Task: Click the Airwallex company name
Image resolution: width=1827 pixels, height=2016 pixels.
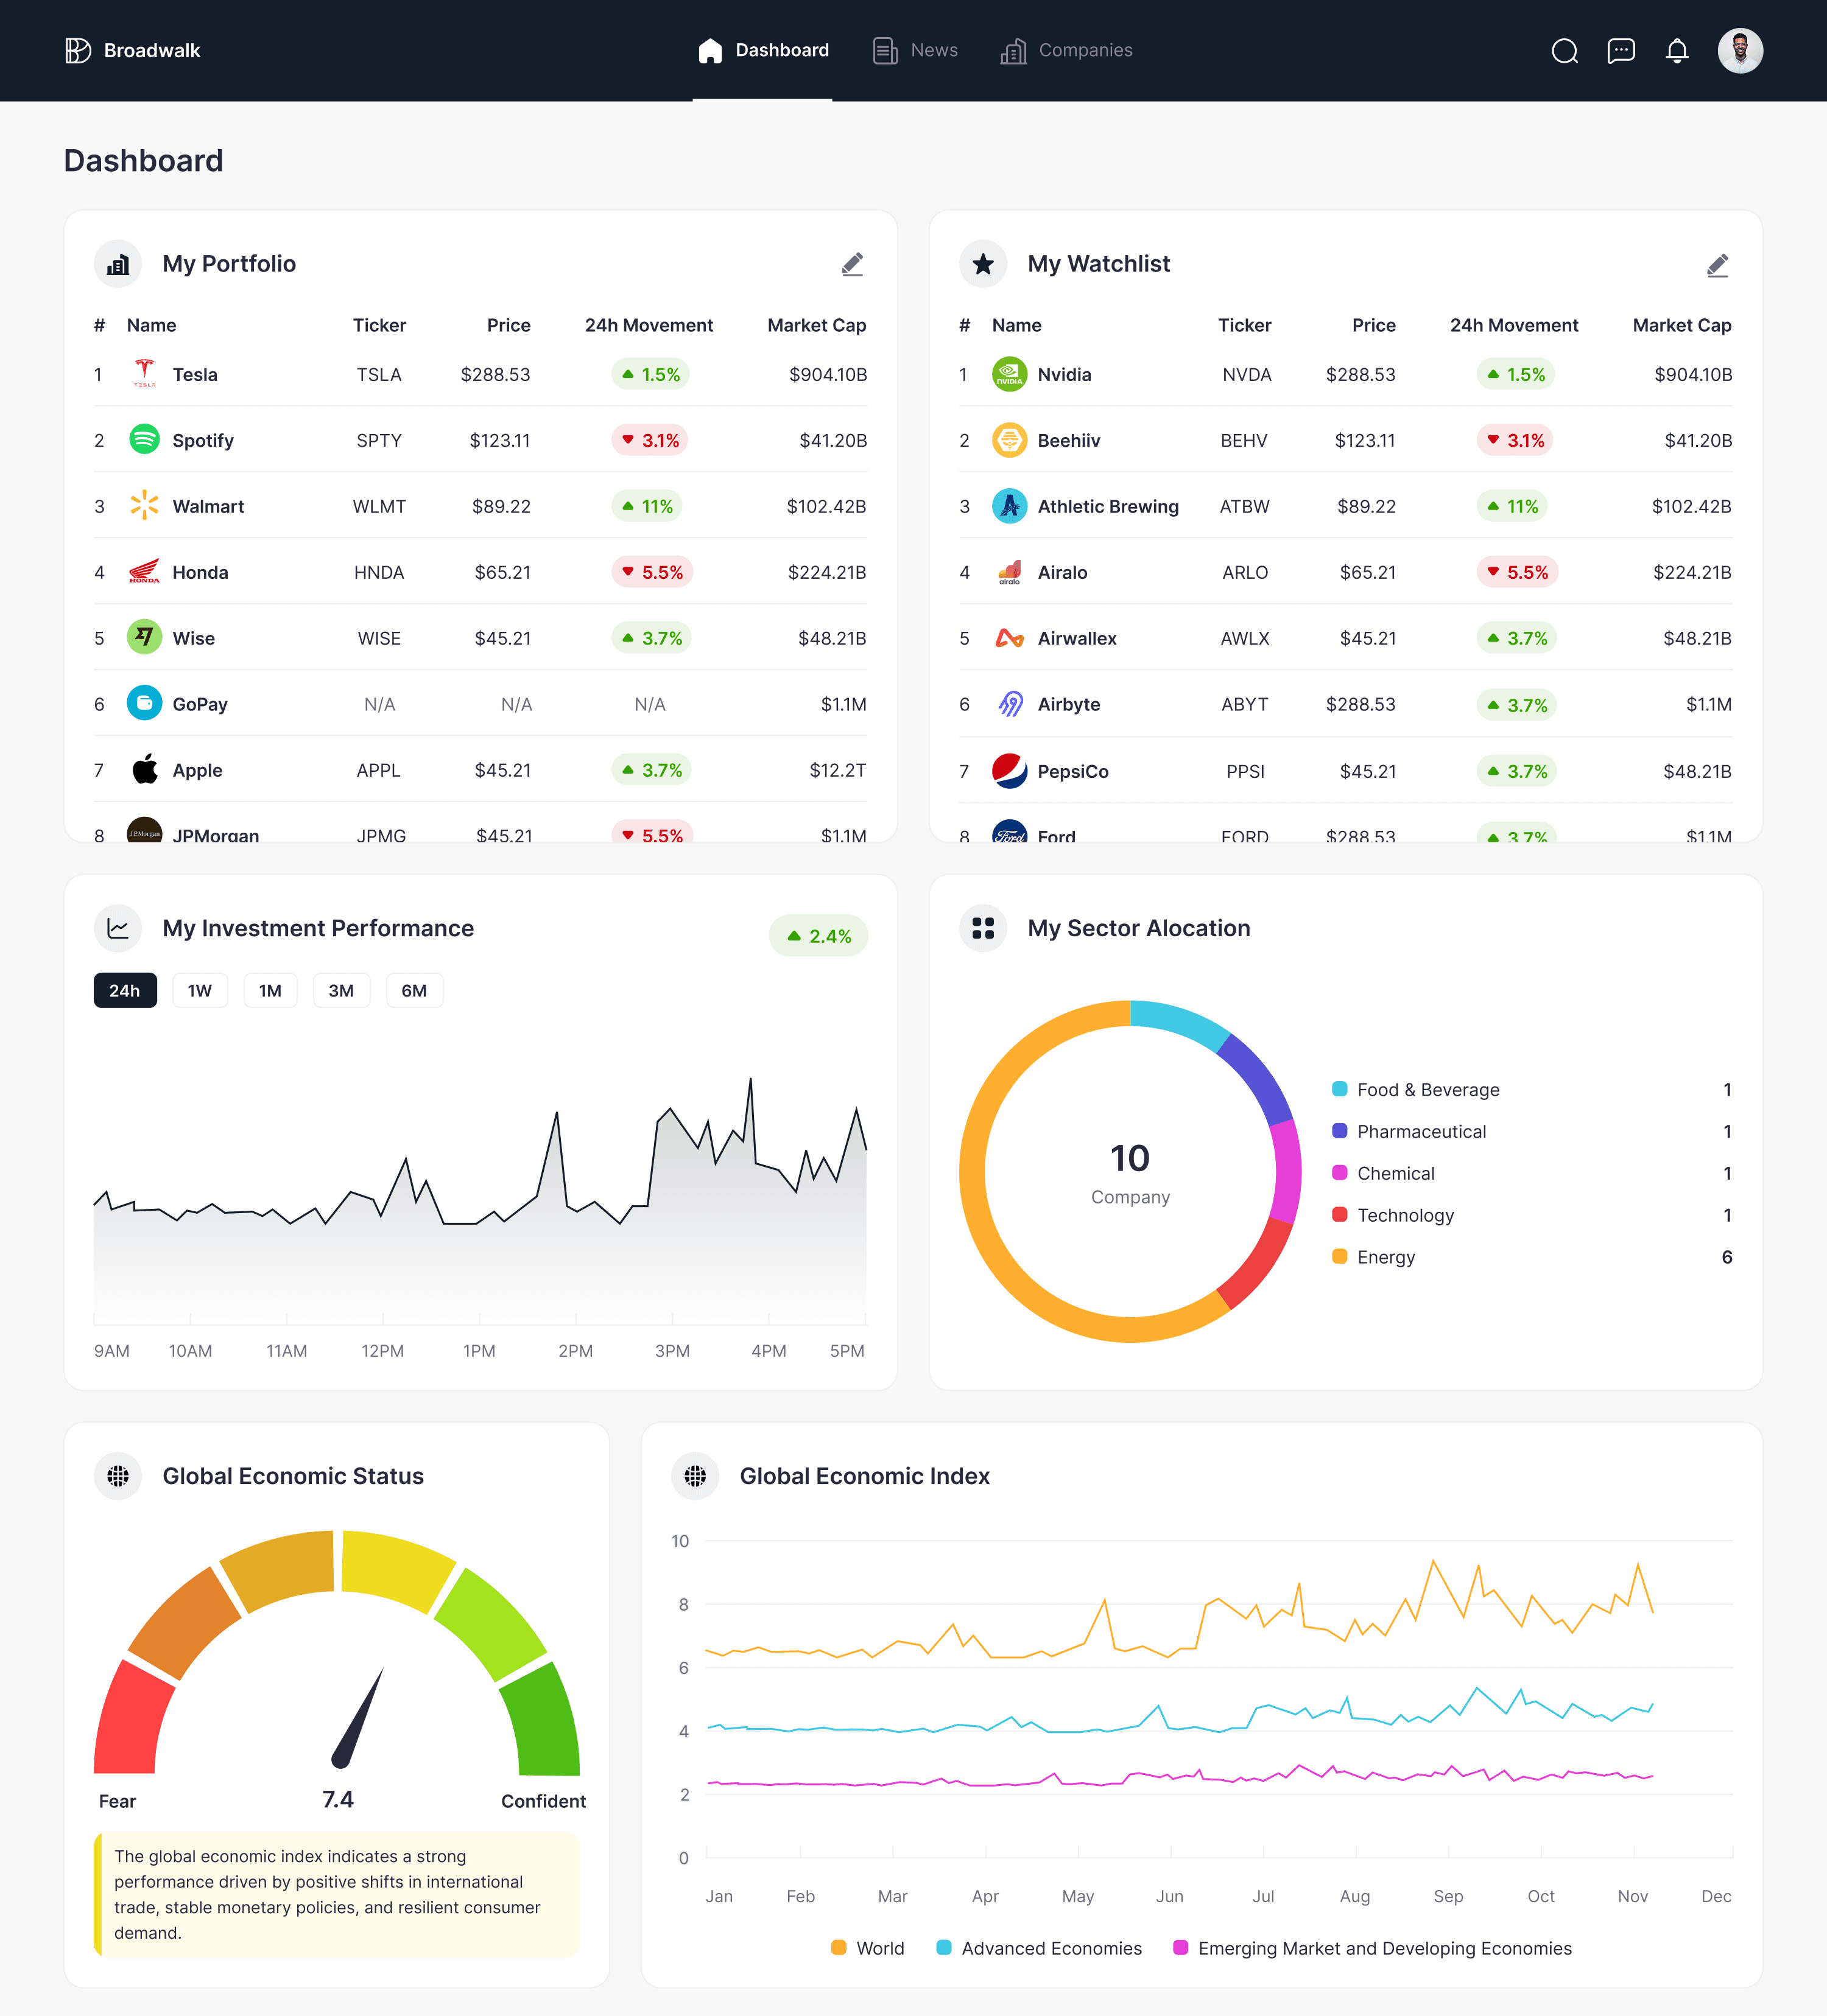Action: [1077, 638]
